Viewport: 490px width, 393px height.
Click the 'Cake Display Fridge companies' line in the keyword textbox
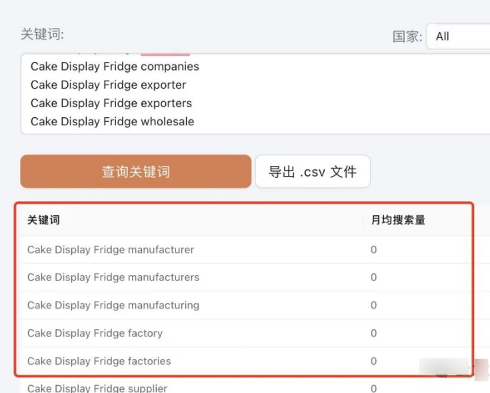click(x=115, y=67)
